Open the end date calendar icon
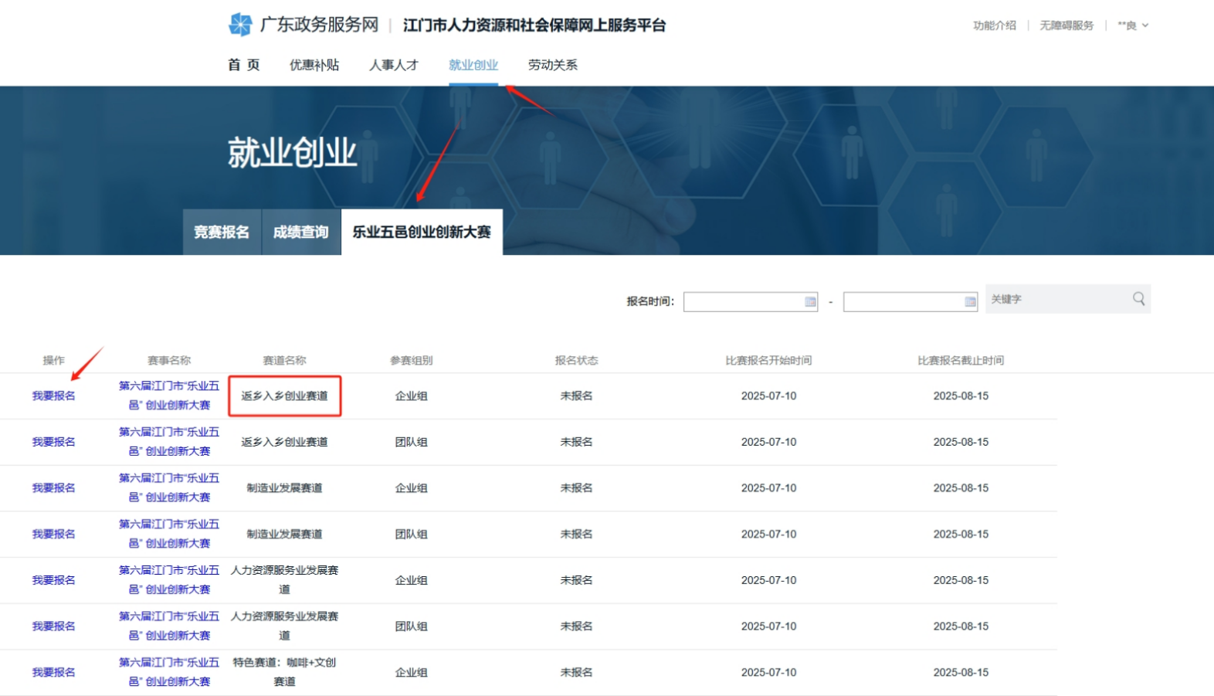Viewport: 1214px width, 696px height. [x=970, y=302]
